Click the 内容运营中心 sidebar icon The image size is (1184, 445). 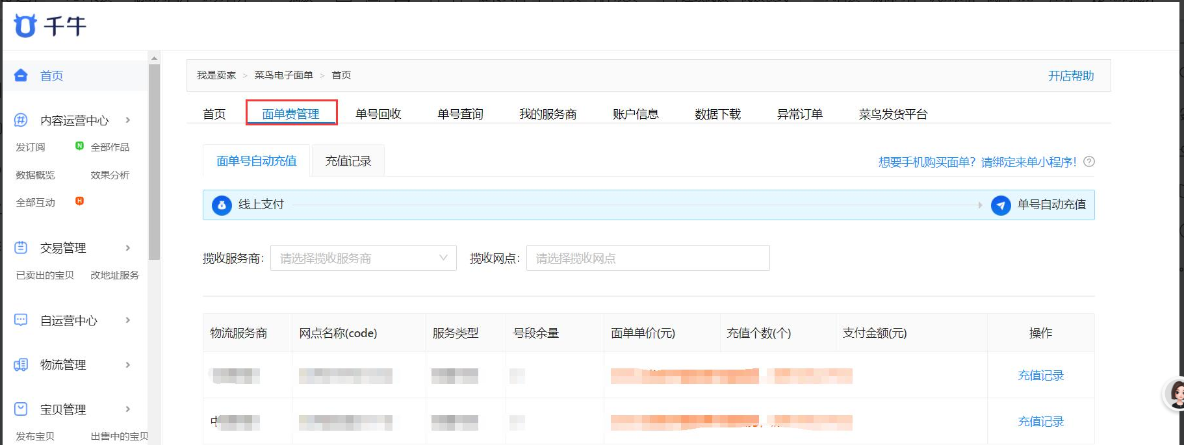tap(21, 120)
